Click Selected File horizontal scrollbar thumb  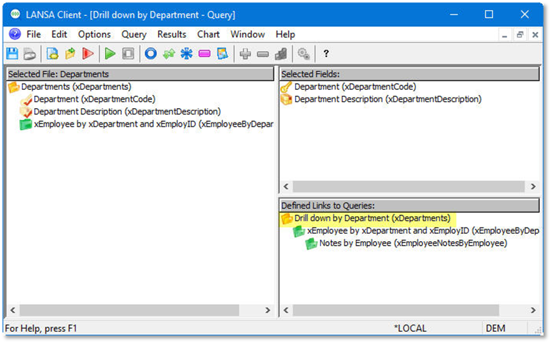[129, 311]
